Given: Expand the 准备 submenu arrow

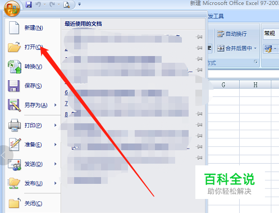Looking at the screenshot, I should coord(56,145).
